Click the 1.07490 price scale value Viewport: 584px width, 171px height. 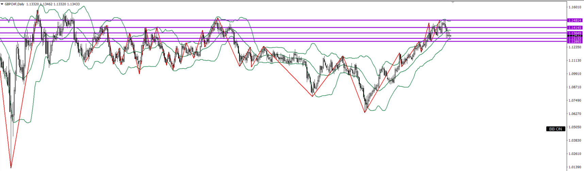(575, 100)
